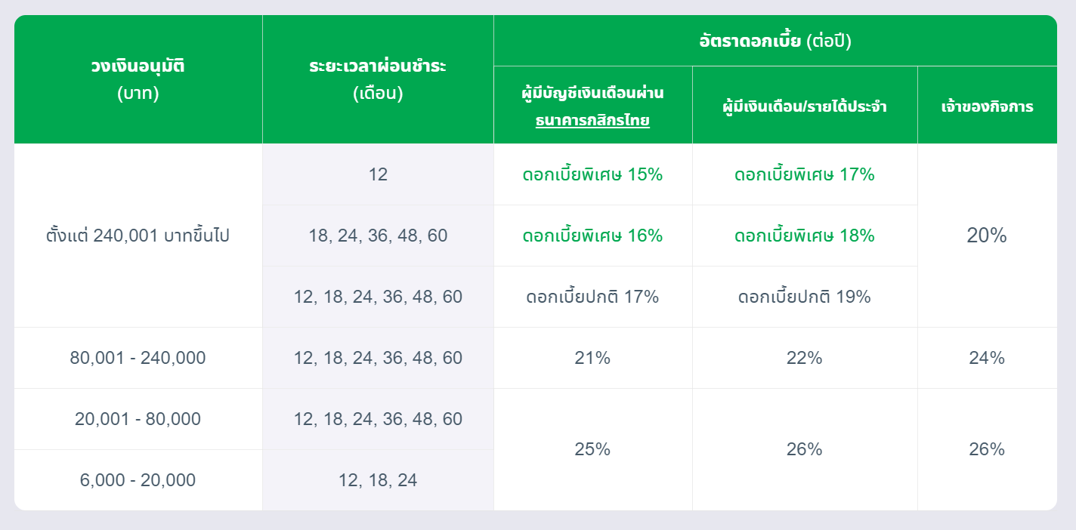Viewport: 1076px width, 530px height.
Task: Choose the ดอกเบี้ยพิเศษ 18% rate
Action: pos(805,236)
